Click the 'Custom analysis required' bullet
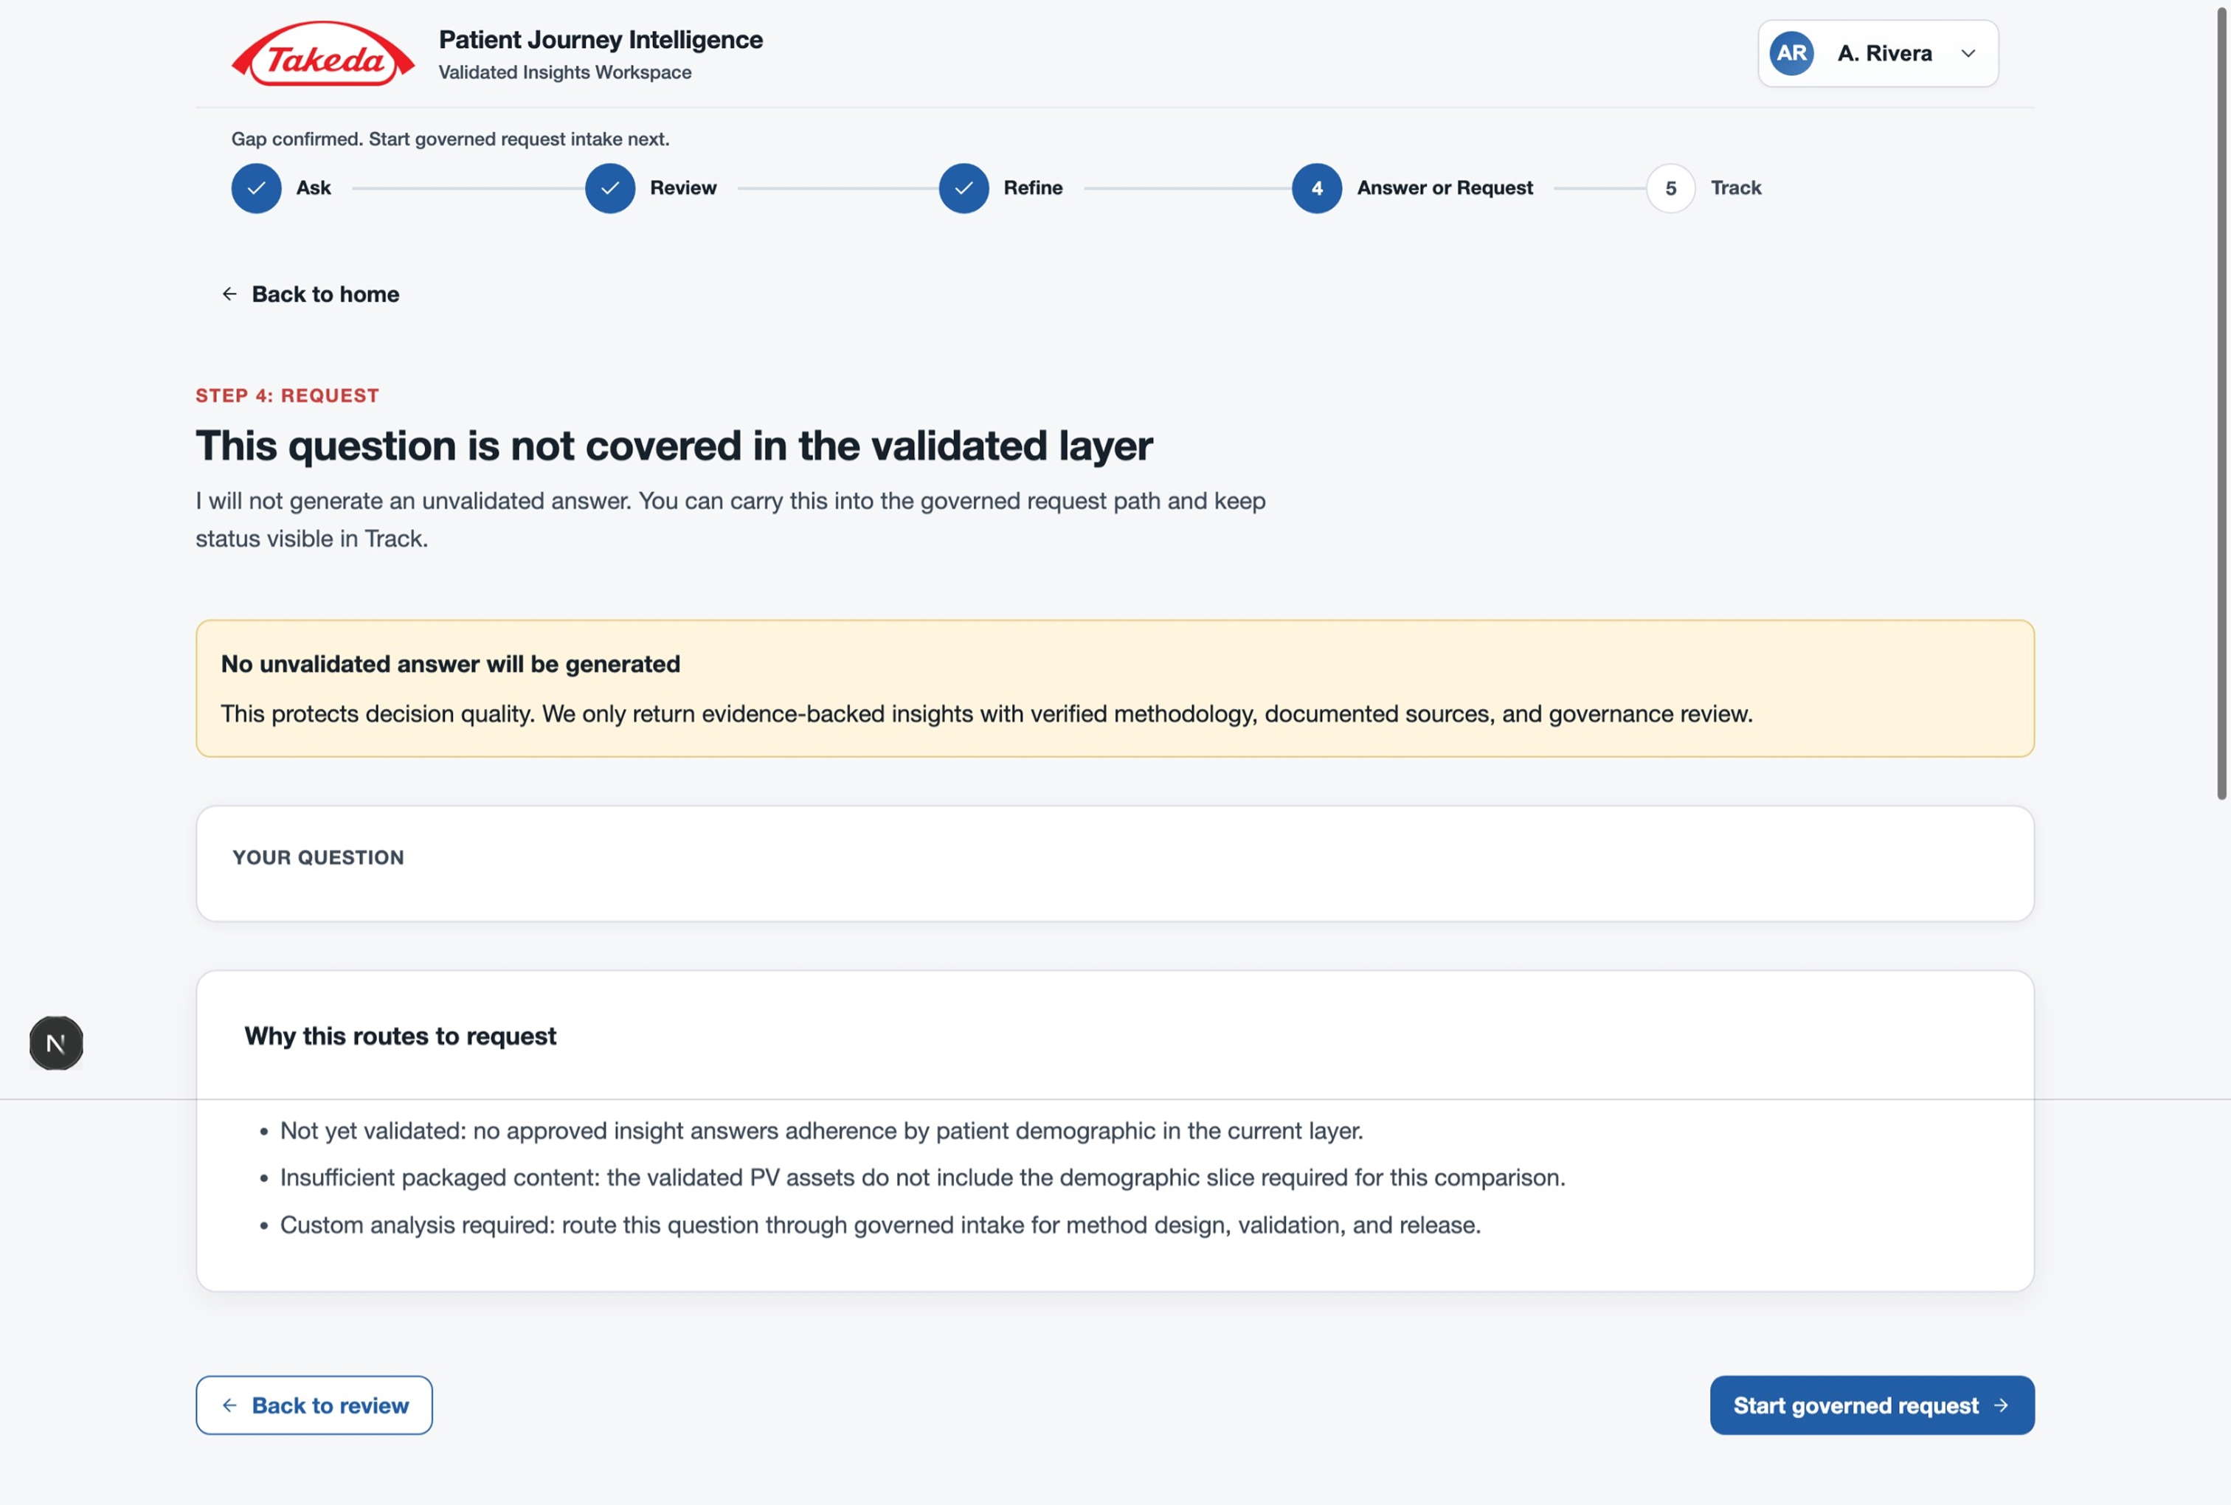Screen dimensions: 2231x1505 pos(880,1225)
